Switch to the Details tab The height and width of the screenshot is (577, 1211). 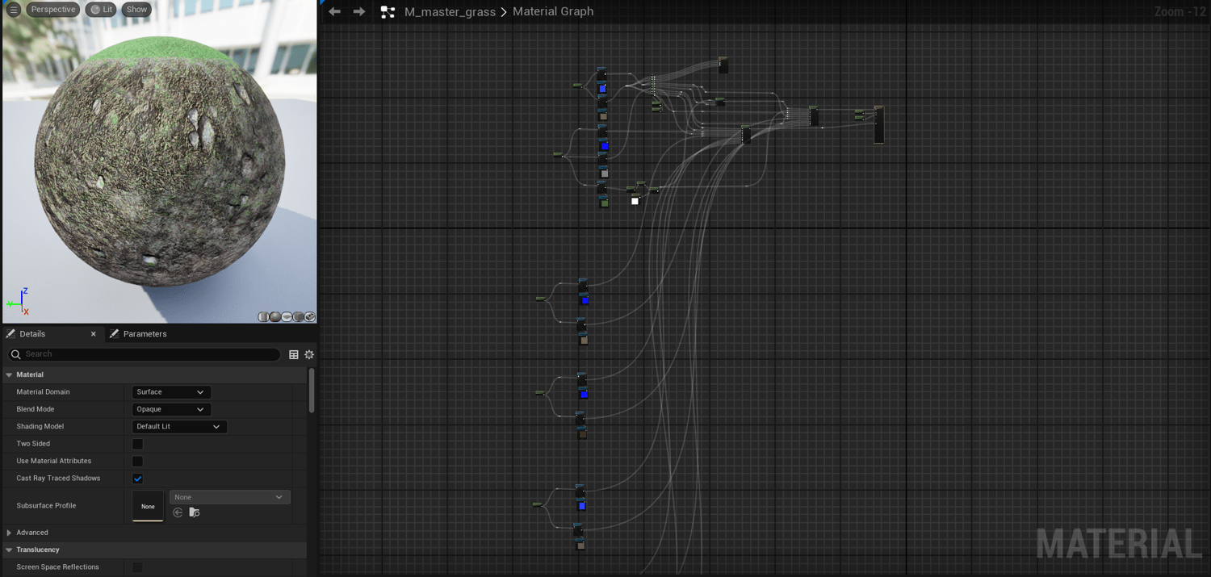point(32,333)
